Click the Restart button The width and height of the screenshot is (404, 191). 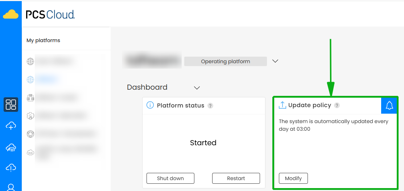point(236,178)
